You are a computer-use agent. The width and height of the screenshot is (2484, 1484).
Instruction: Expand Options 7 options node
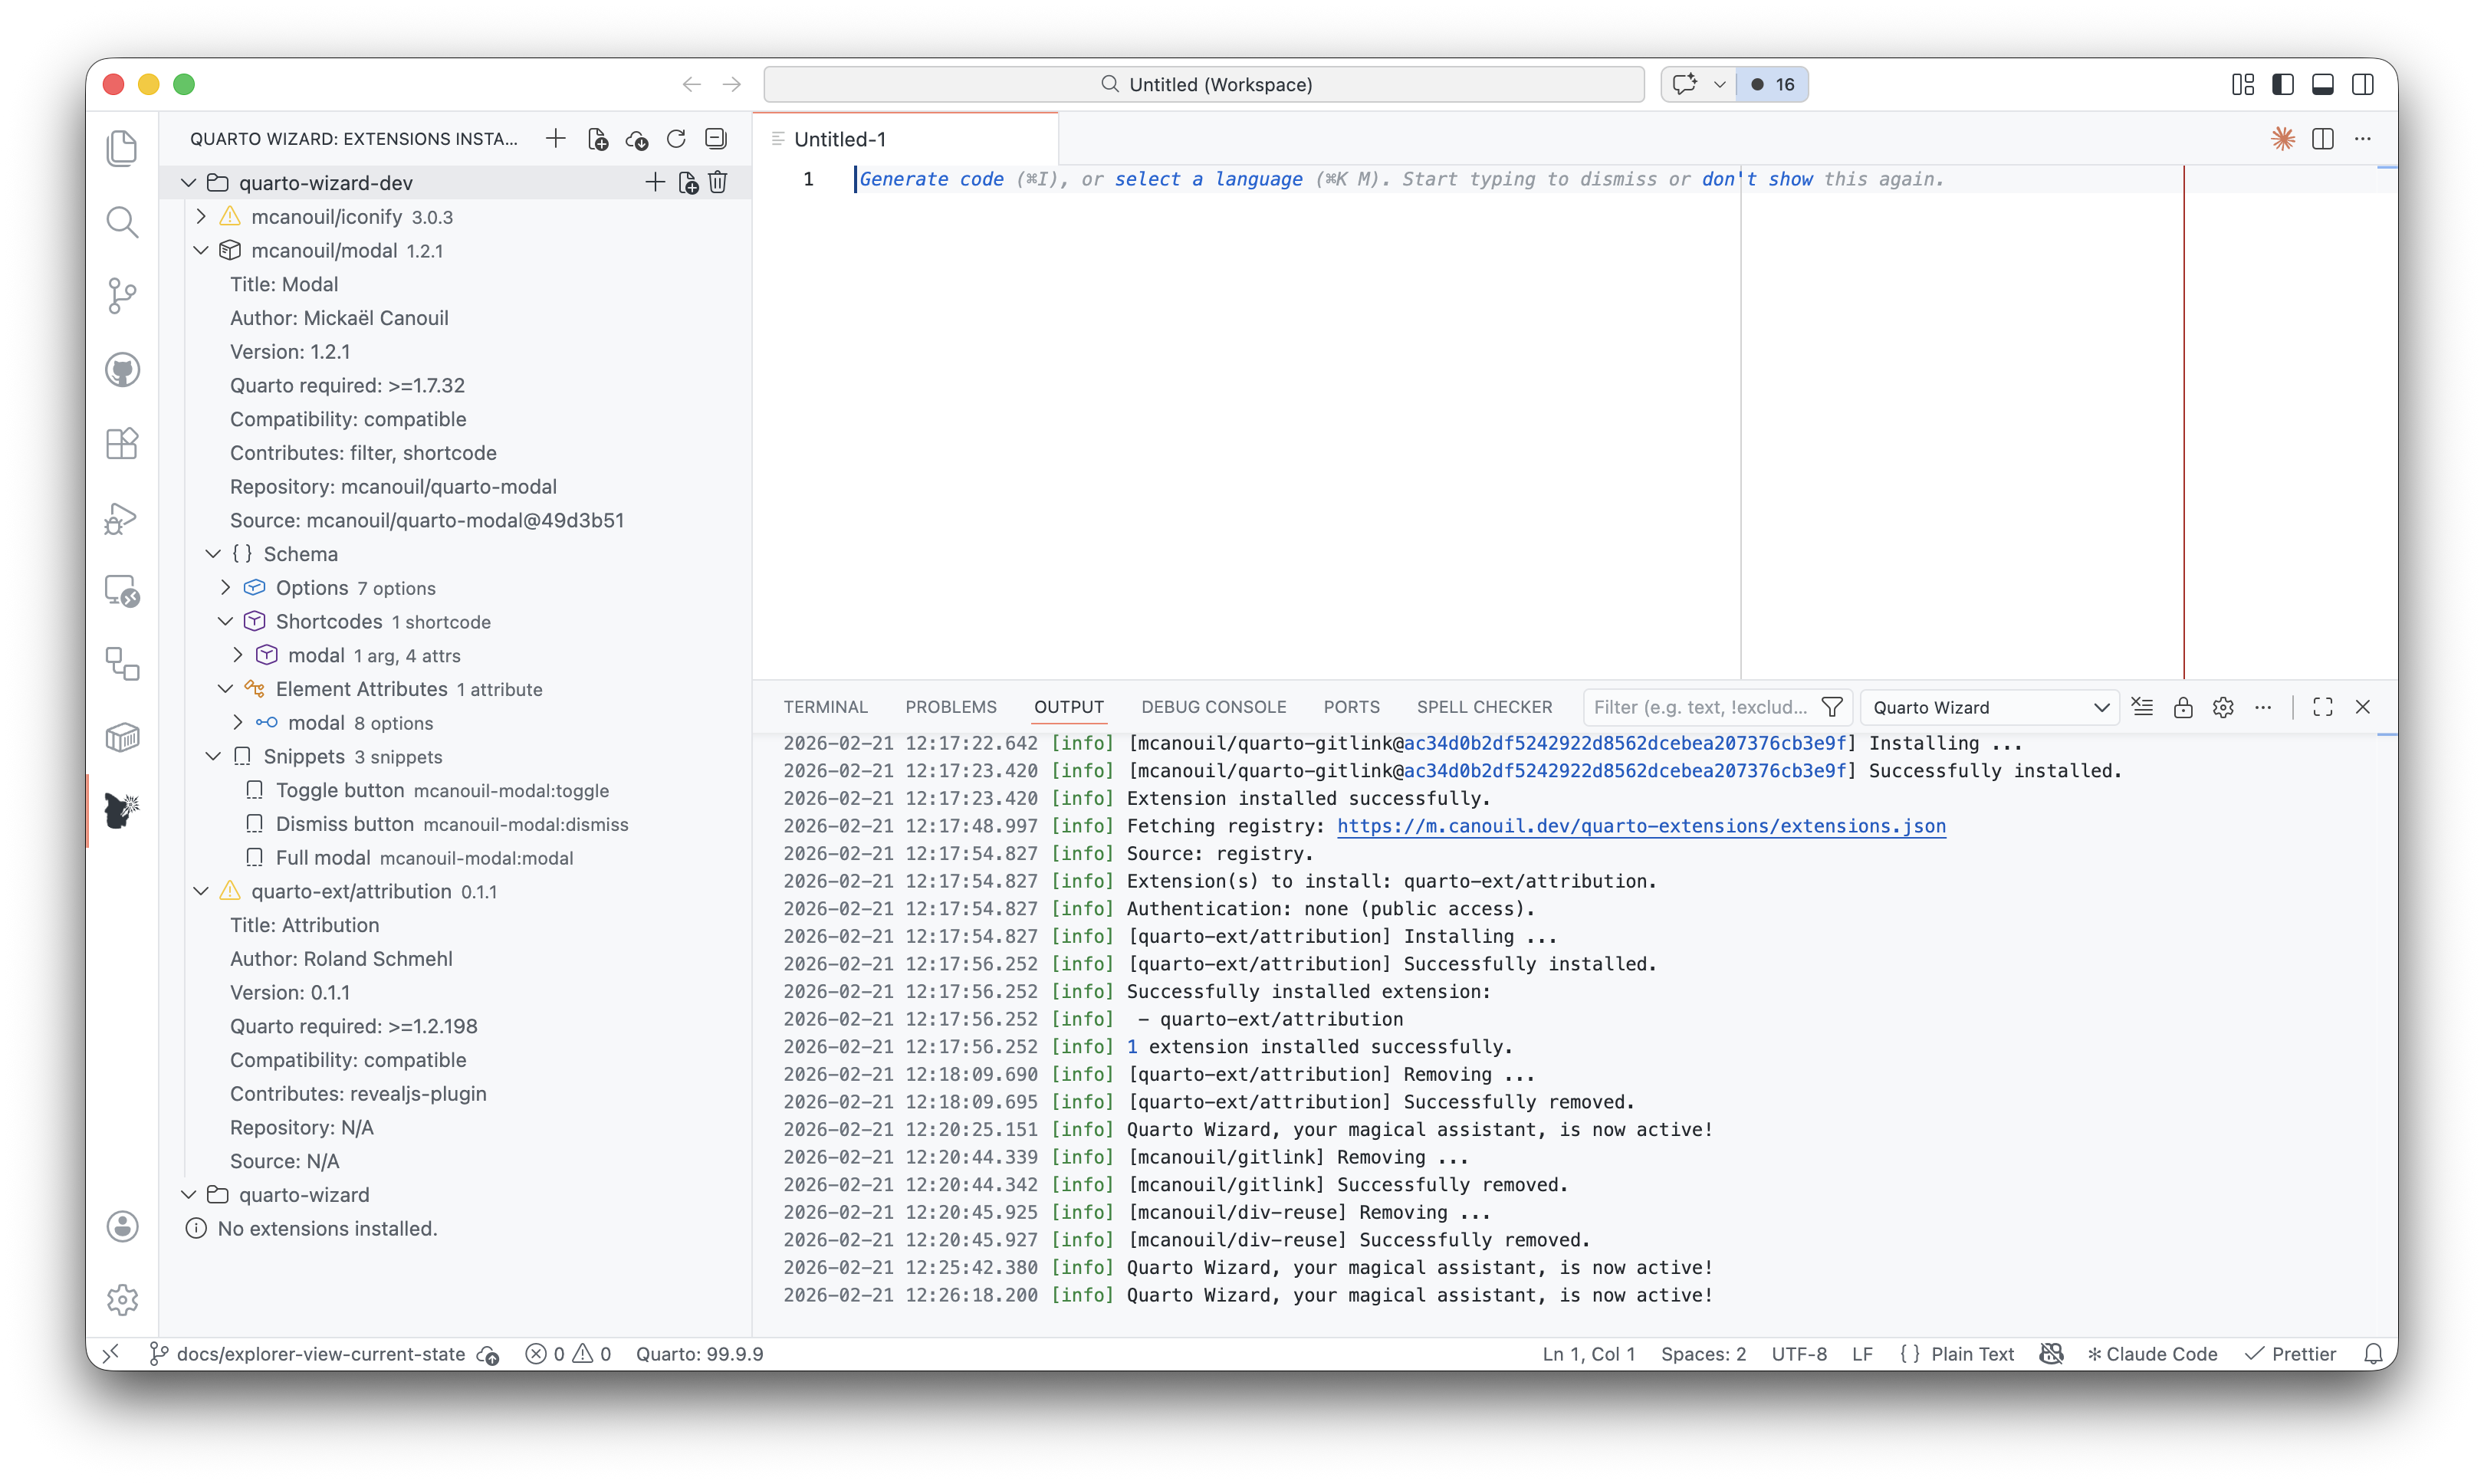pos(226,587)
